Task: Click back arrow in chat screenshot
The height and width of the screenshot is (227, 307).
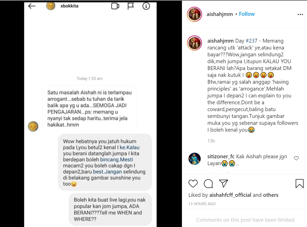Action: tap(32, 6)
